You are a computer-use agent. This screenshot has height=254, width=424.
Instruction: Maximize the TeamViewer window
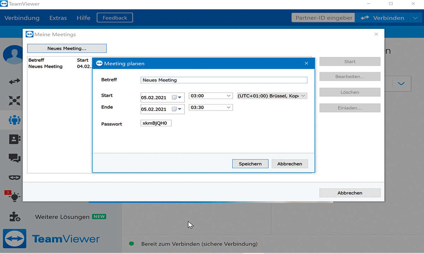(391, 4)
